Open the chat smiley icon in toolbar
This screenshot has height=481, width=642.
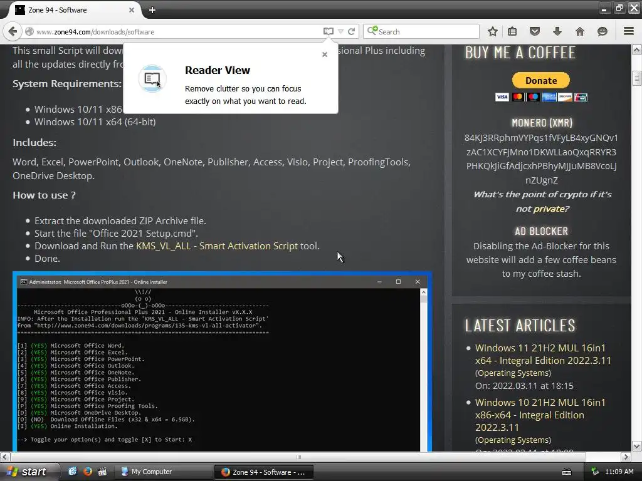click(x=603, y=31)
